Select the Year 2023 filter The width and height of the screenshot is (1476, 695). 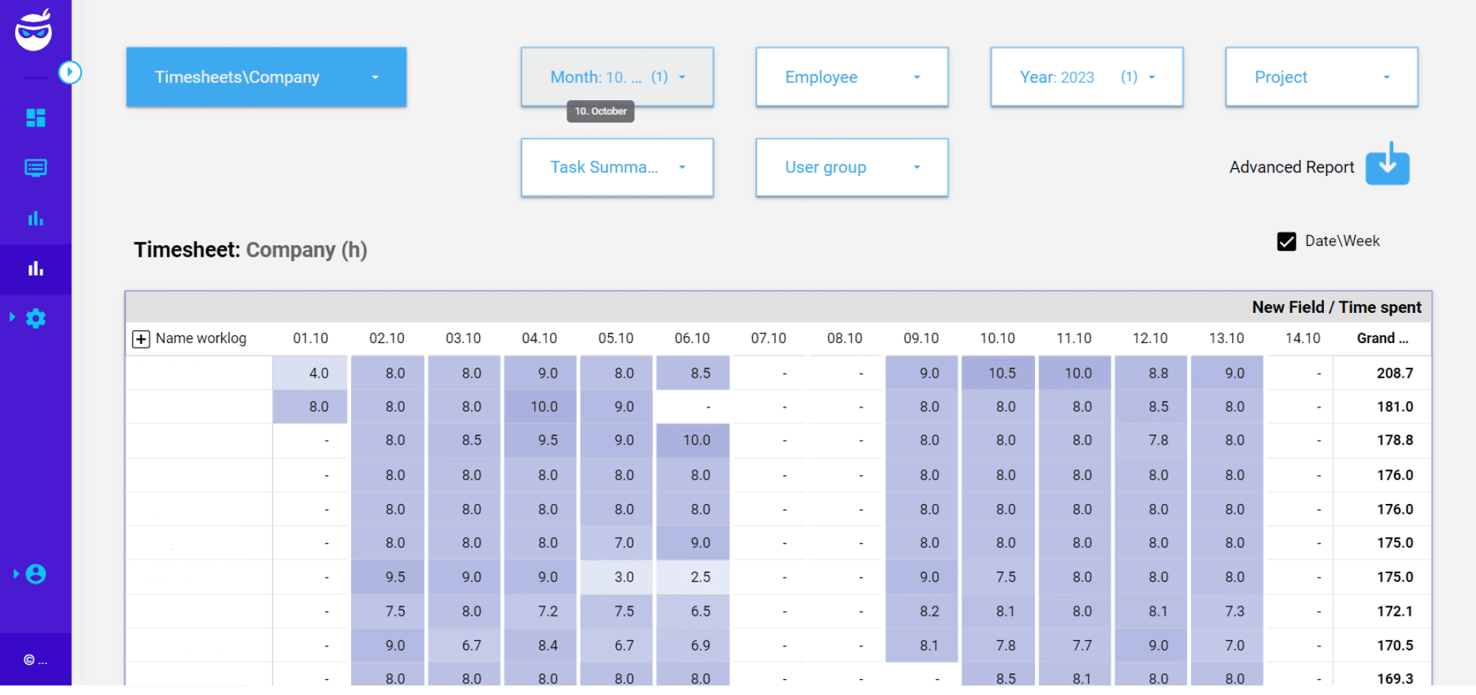pos(1086,77)
